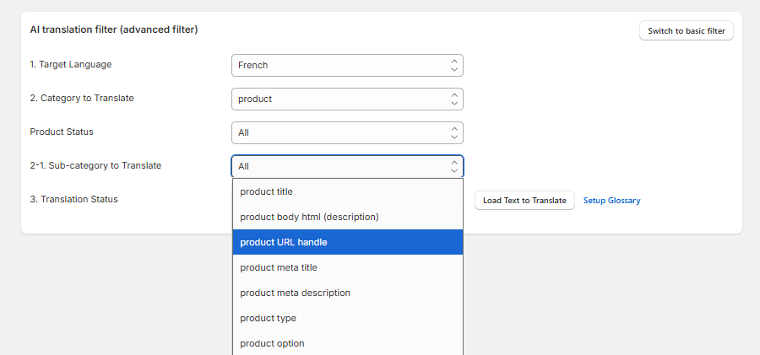Click the French language chevron arrows
This screenshot has height=355, width=760.
454,65
